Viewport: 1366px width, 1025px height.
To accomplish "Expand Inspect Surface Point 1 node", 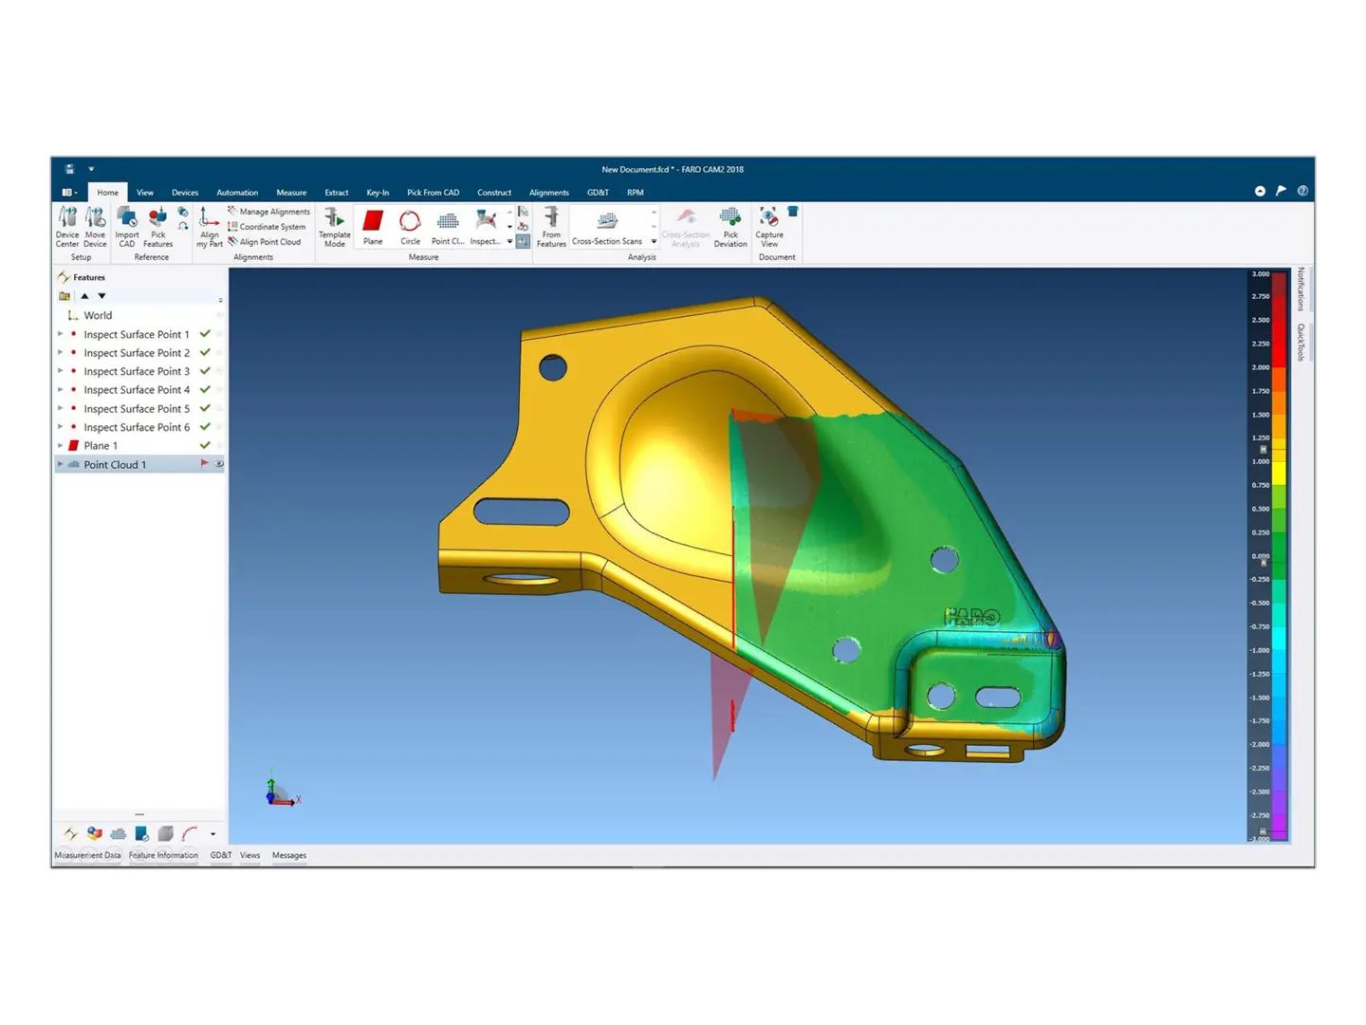I will pyautogui.click(x=61, y=334).
